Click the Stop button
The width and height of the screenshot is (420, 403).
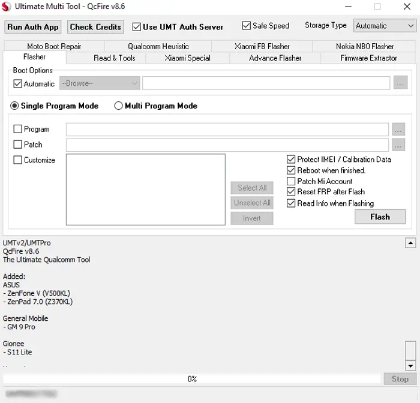(x=400, y=379)
